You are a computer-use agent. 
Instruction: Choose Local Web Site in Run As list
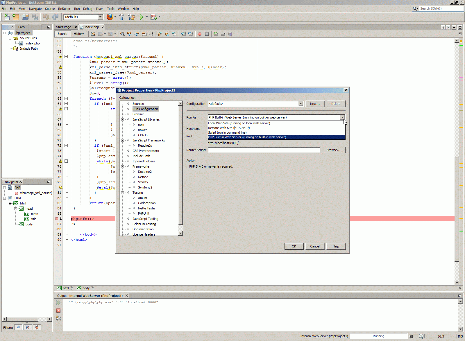point(276,123)
